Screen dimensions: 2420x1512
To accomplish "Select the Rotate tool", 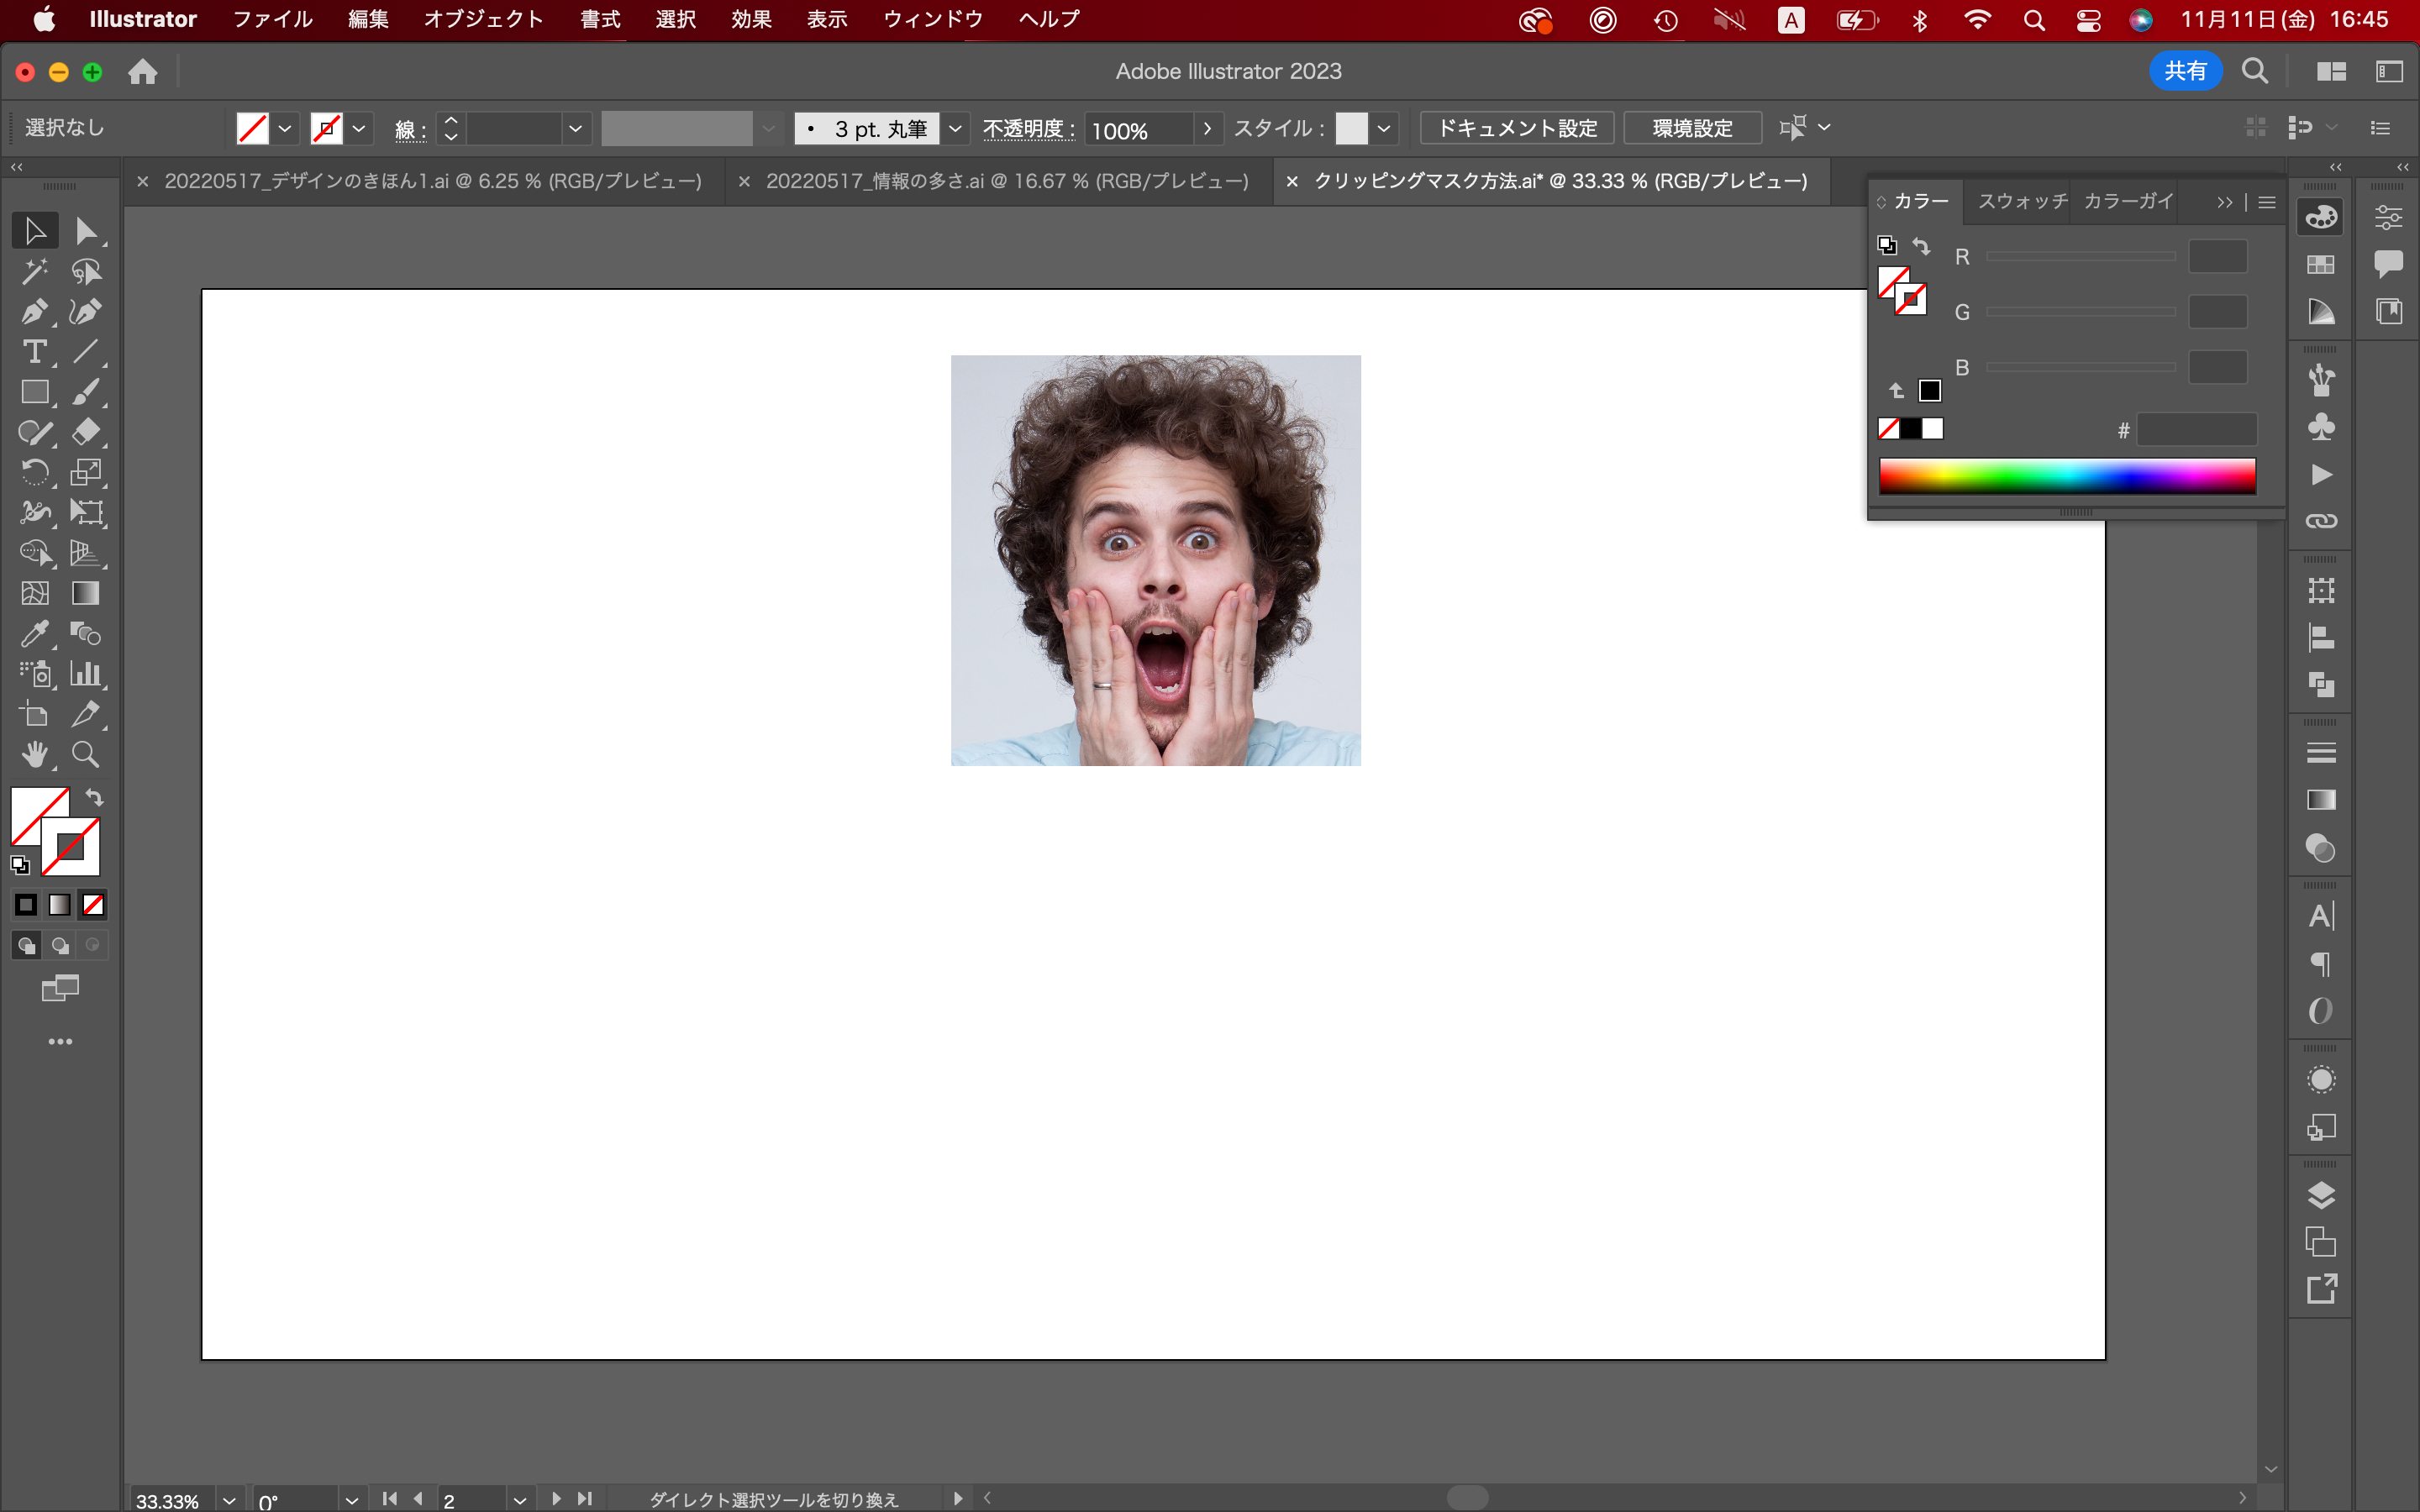I will [34, 472].
